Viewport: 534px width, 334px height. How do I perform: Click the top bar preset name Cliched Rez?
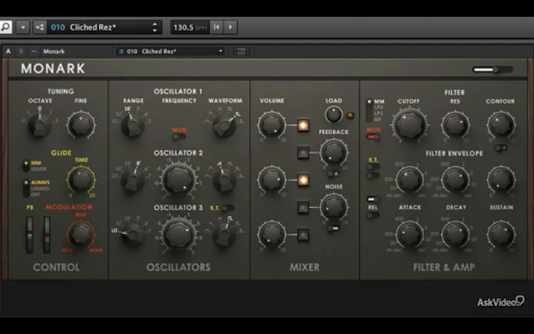pos(93,27)
